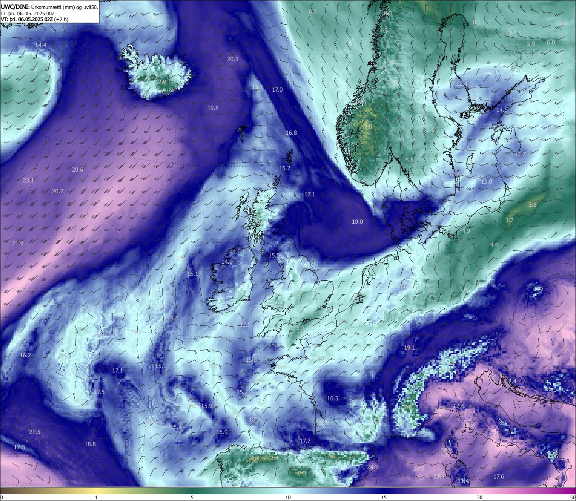The height and width of the screenshot is (501, 576).
Task: Click the 17.7 value near the Pyrenees
Action: point(305,441)
